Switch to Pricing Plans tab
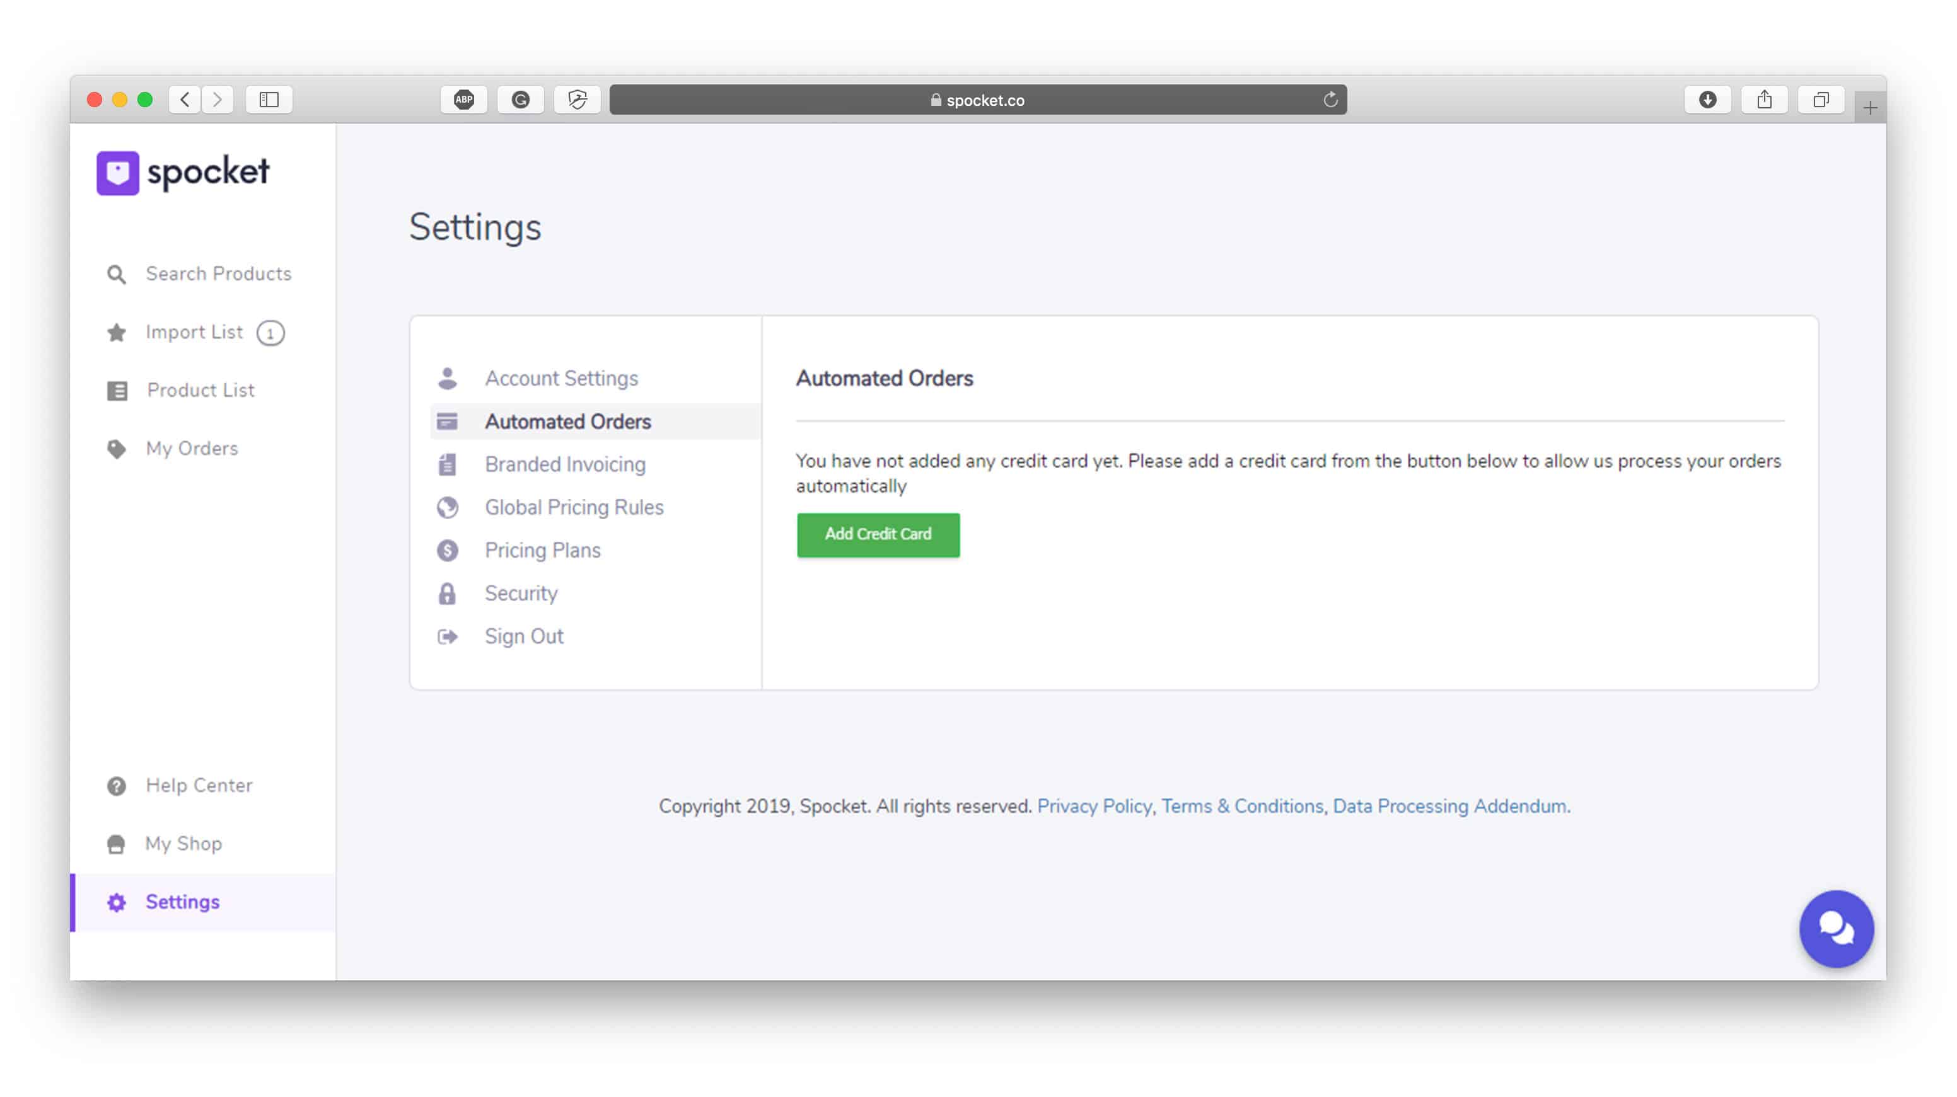The height and width of the screenshot is (1097, 1957). (x=596, y=551)
